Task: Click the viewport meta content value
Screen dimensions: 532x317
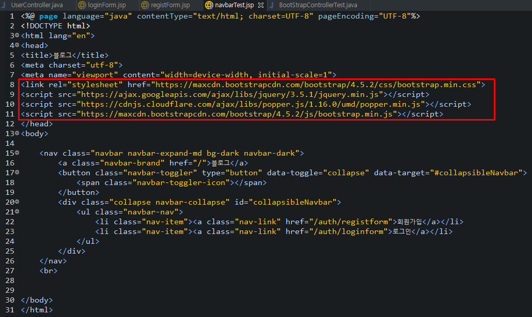Action: point(246,75)
